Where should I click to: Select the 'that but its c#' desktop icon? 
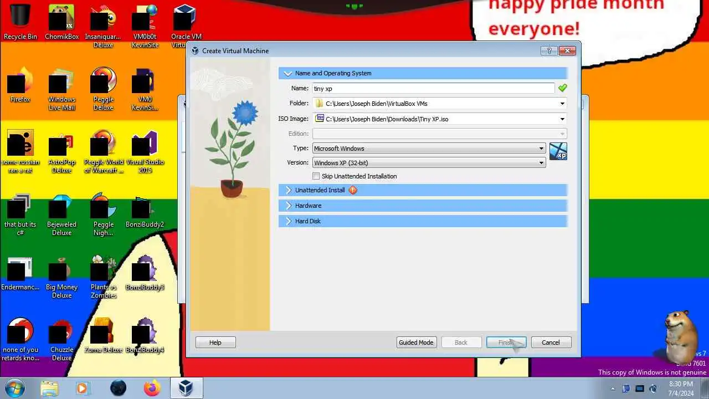(20, 214)
